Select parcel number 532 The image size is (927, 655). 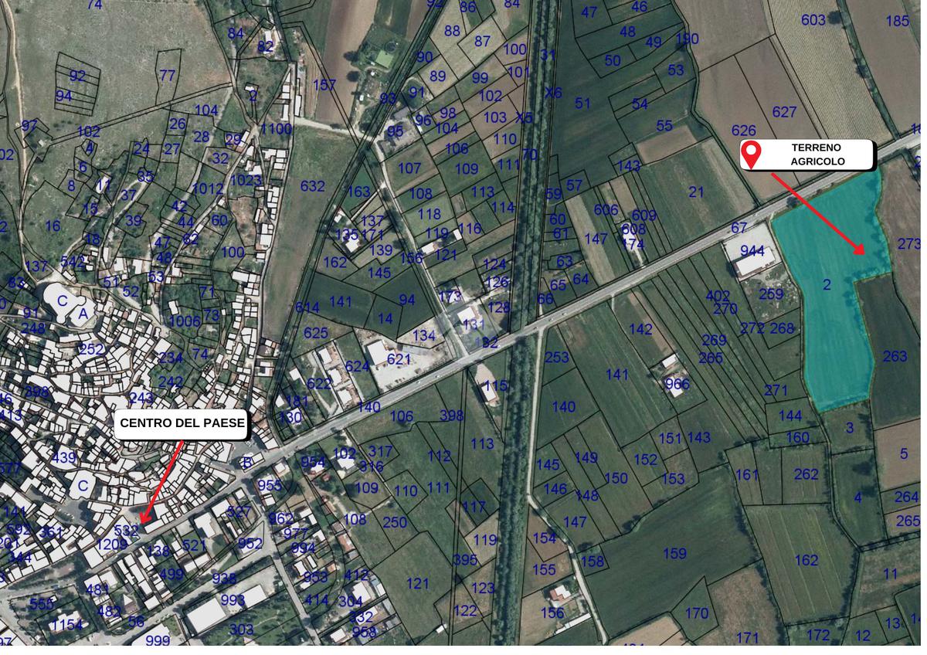126,530
